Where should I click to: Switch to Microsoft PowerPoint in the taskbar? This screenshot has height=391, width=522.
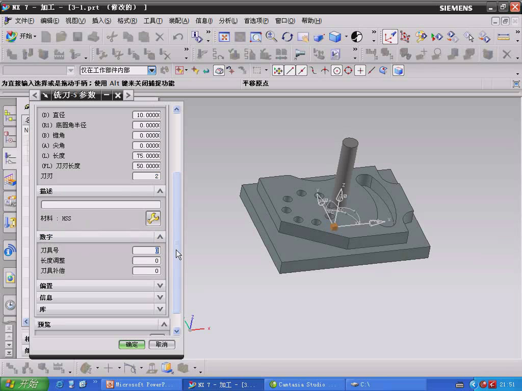[142, 384]
